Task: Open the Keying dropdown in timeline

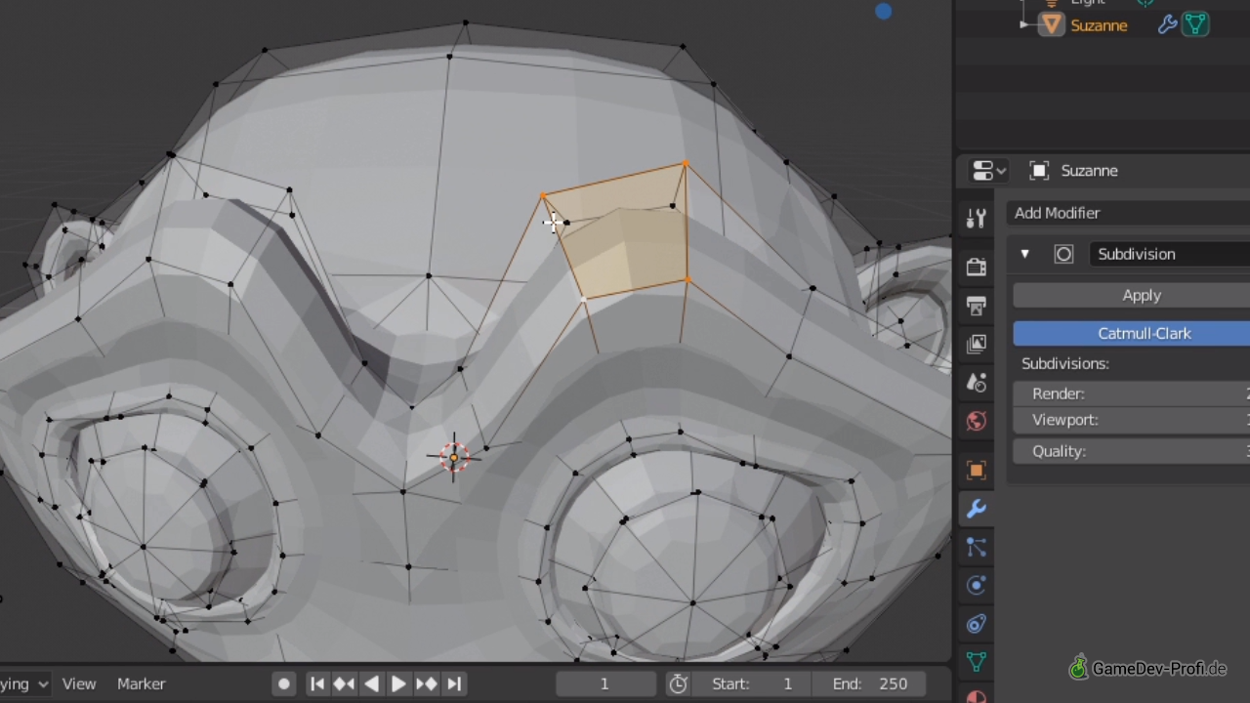Action: pyautogui.click(x=24, y=684)
